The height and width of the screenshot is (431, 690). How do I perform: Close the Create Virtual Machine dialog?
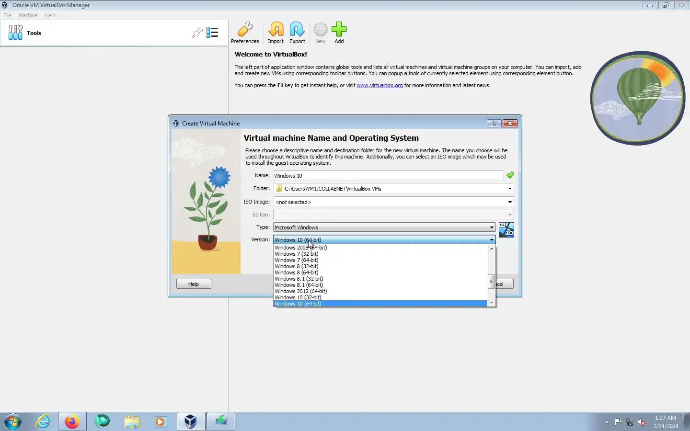coord(510,123)
